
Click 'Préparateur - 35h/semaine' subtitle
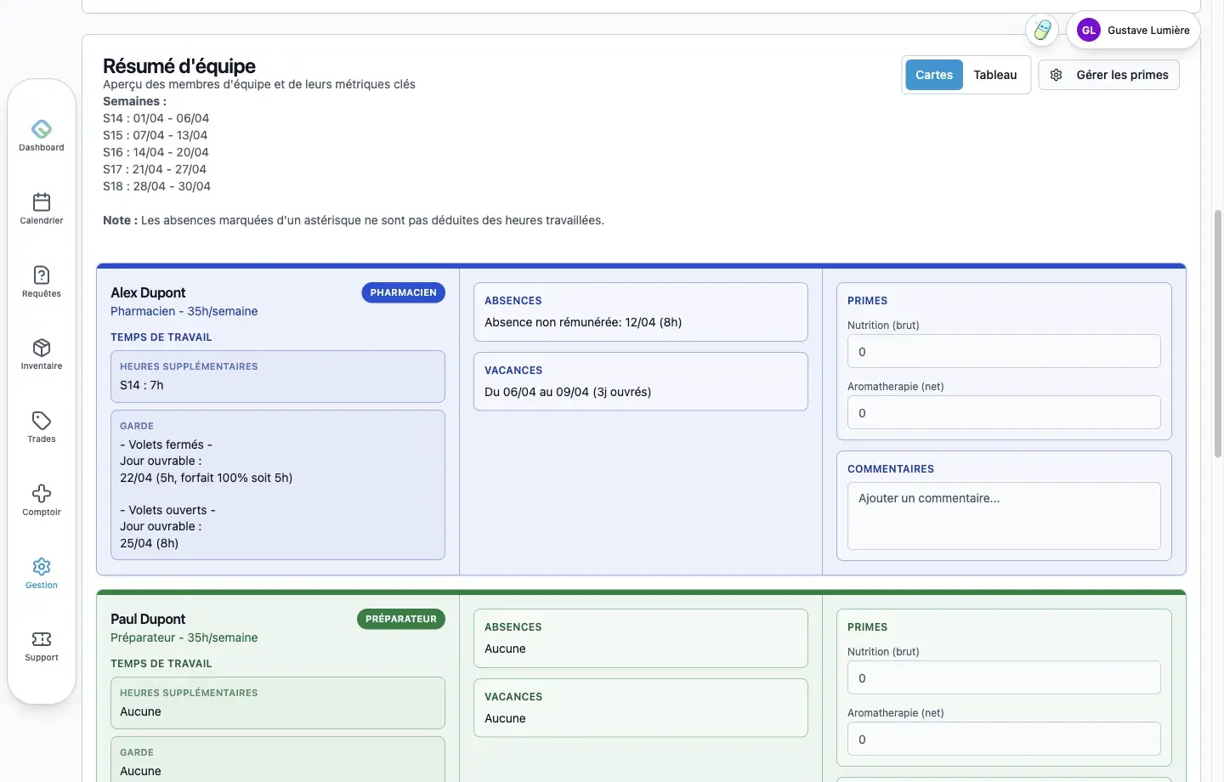(184, 637)
